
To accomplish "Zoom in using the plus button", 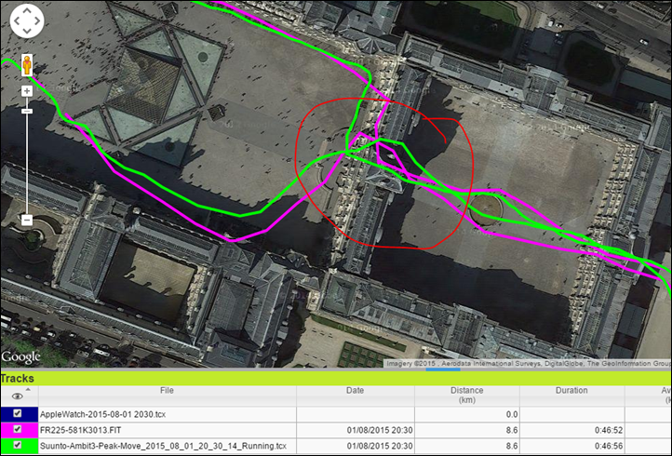I will (27, 90).
